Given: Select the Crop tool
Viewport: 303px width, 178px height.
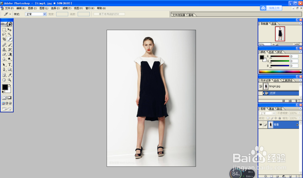Looking at the screenshot, I should click(x=4, y=39).
